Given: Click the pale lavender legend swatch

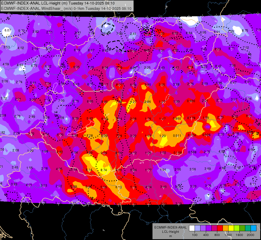Looking at the screenshot, I should point(198,228).
